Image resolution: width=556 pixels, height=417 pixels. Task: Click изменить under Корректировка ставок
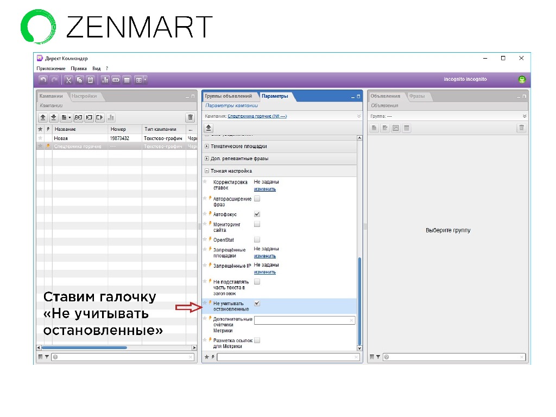click(x=265, y=189)
